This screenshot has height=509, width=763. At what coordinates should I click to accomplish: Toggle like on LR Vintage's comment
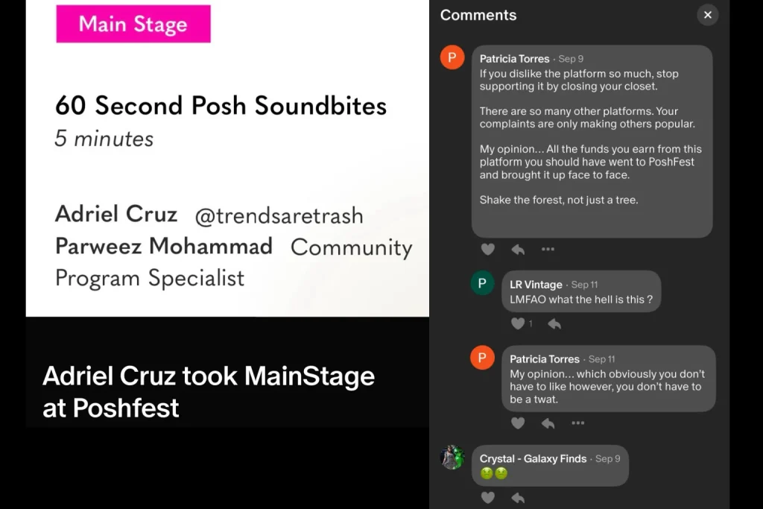pyautogui.click(x=518, y=323)
